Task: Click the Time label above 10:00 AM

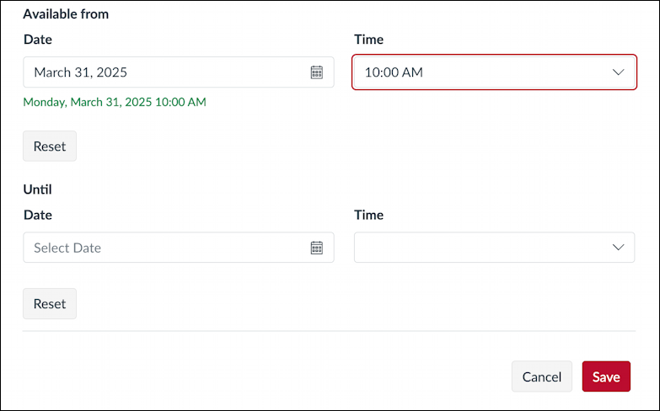Action: click(368, 40)
